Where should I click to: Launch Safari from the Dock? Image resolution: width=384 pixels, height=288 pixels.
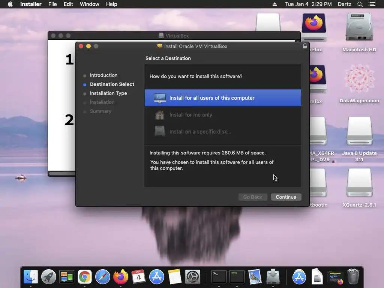103,277
